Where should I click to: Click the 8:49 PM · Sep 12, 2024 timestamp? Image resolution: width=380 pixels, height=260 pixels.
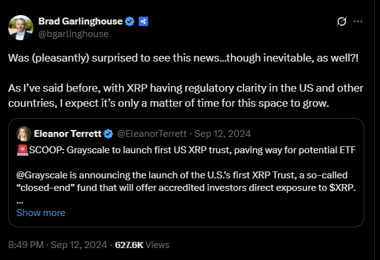tap(58, 245)
